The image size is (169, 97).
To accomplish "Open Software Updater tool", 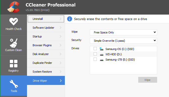I will 46,28.
